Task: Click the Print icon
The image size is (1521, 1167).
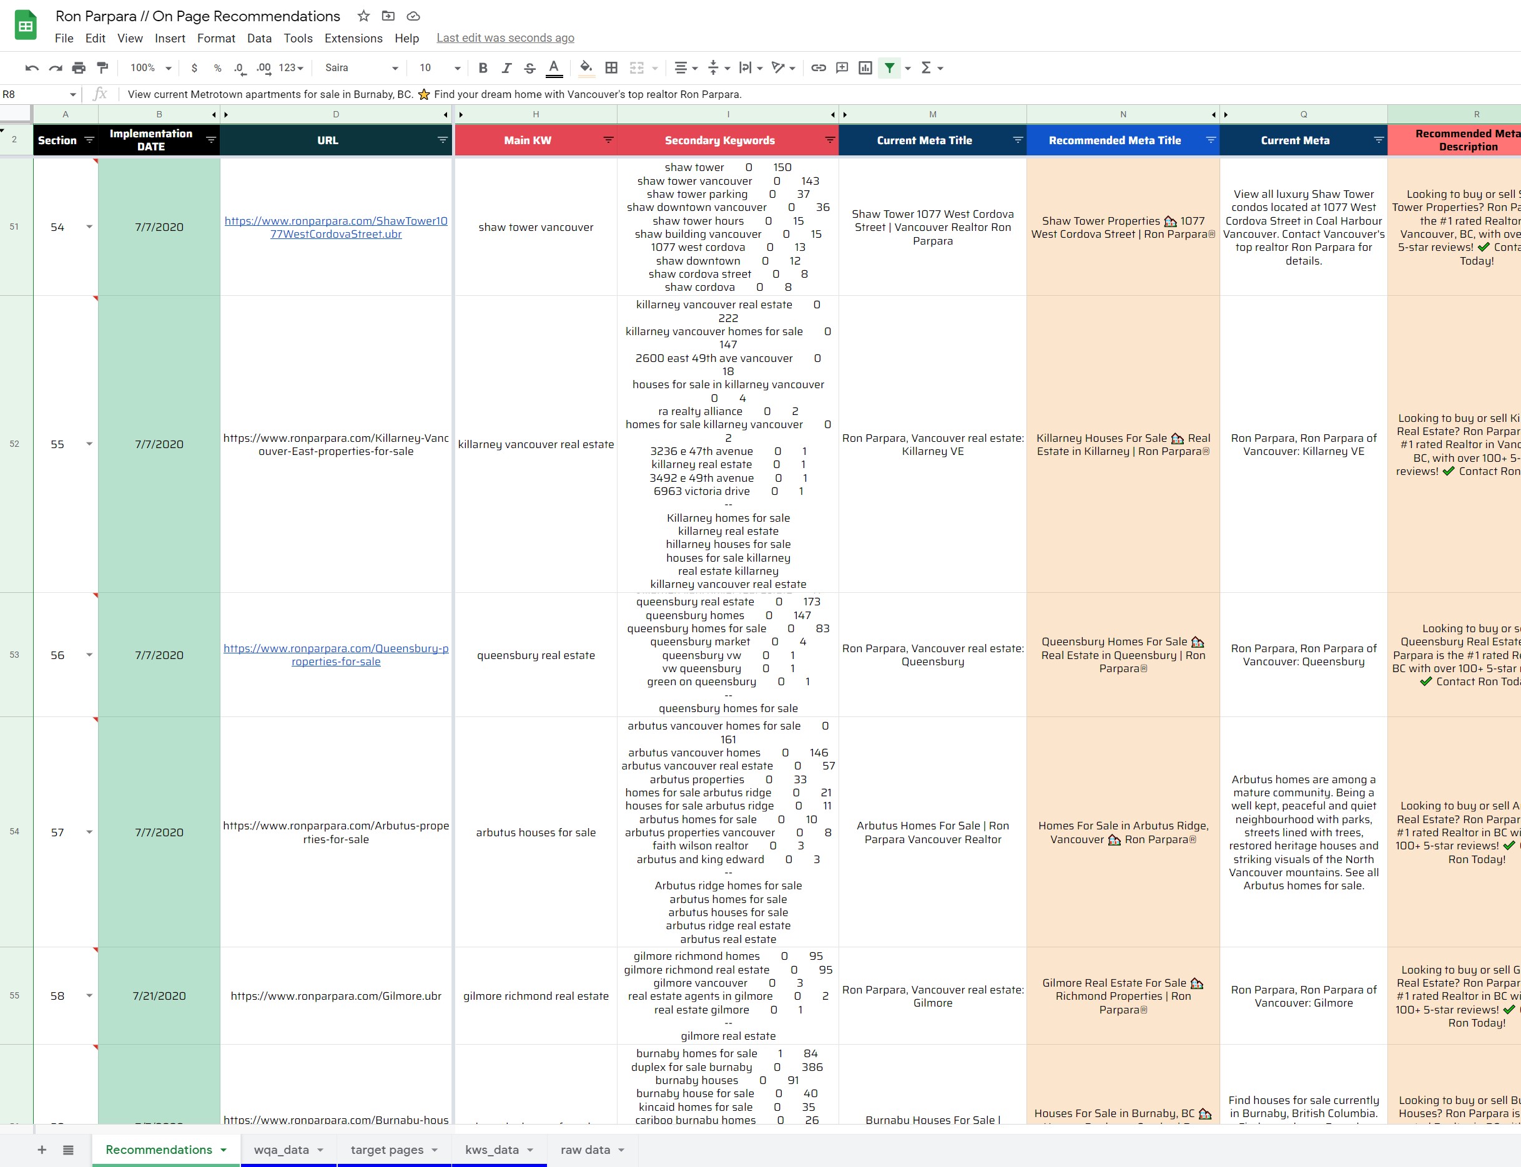Action: pyautogui.click(x=79, y=67)
